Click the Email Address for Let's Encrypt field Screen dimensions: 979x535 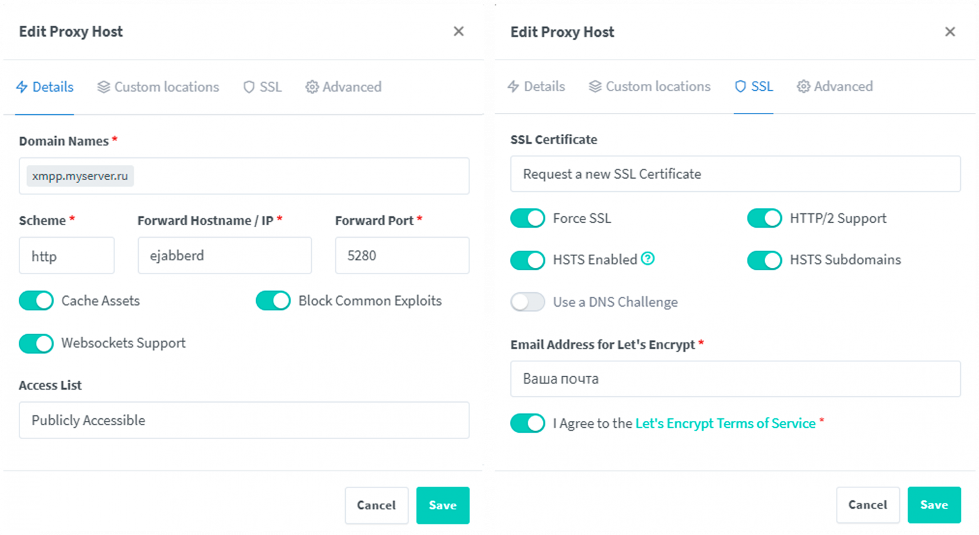pos(734,379)
